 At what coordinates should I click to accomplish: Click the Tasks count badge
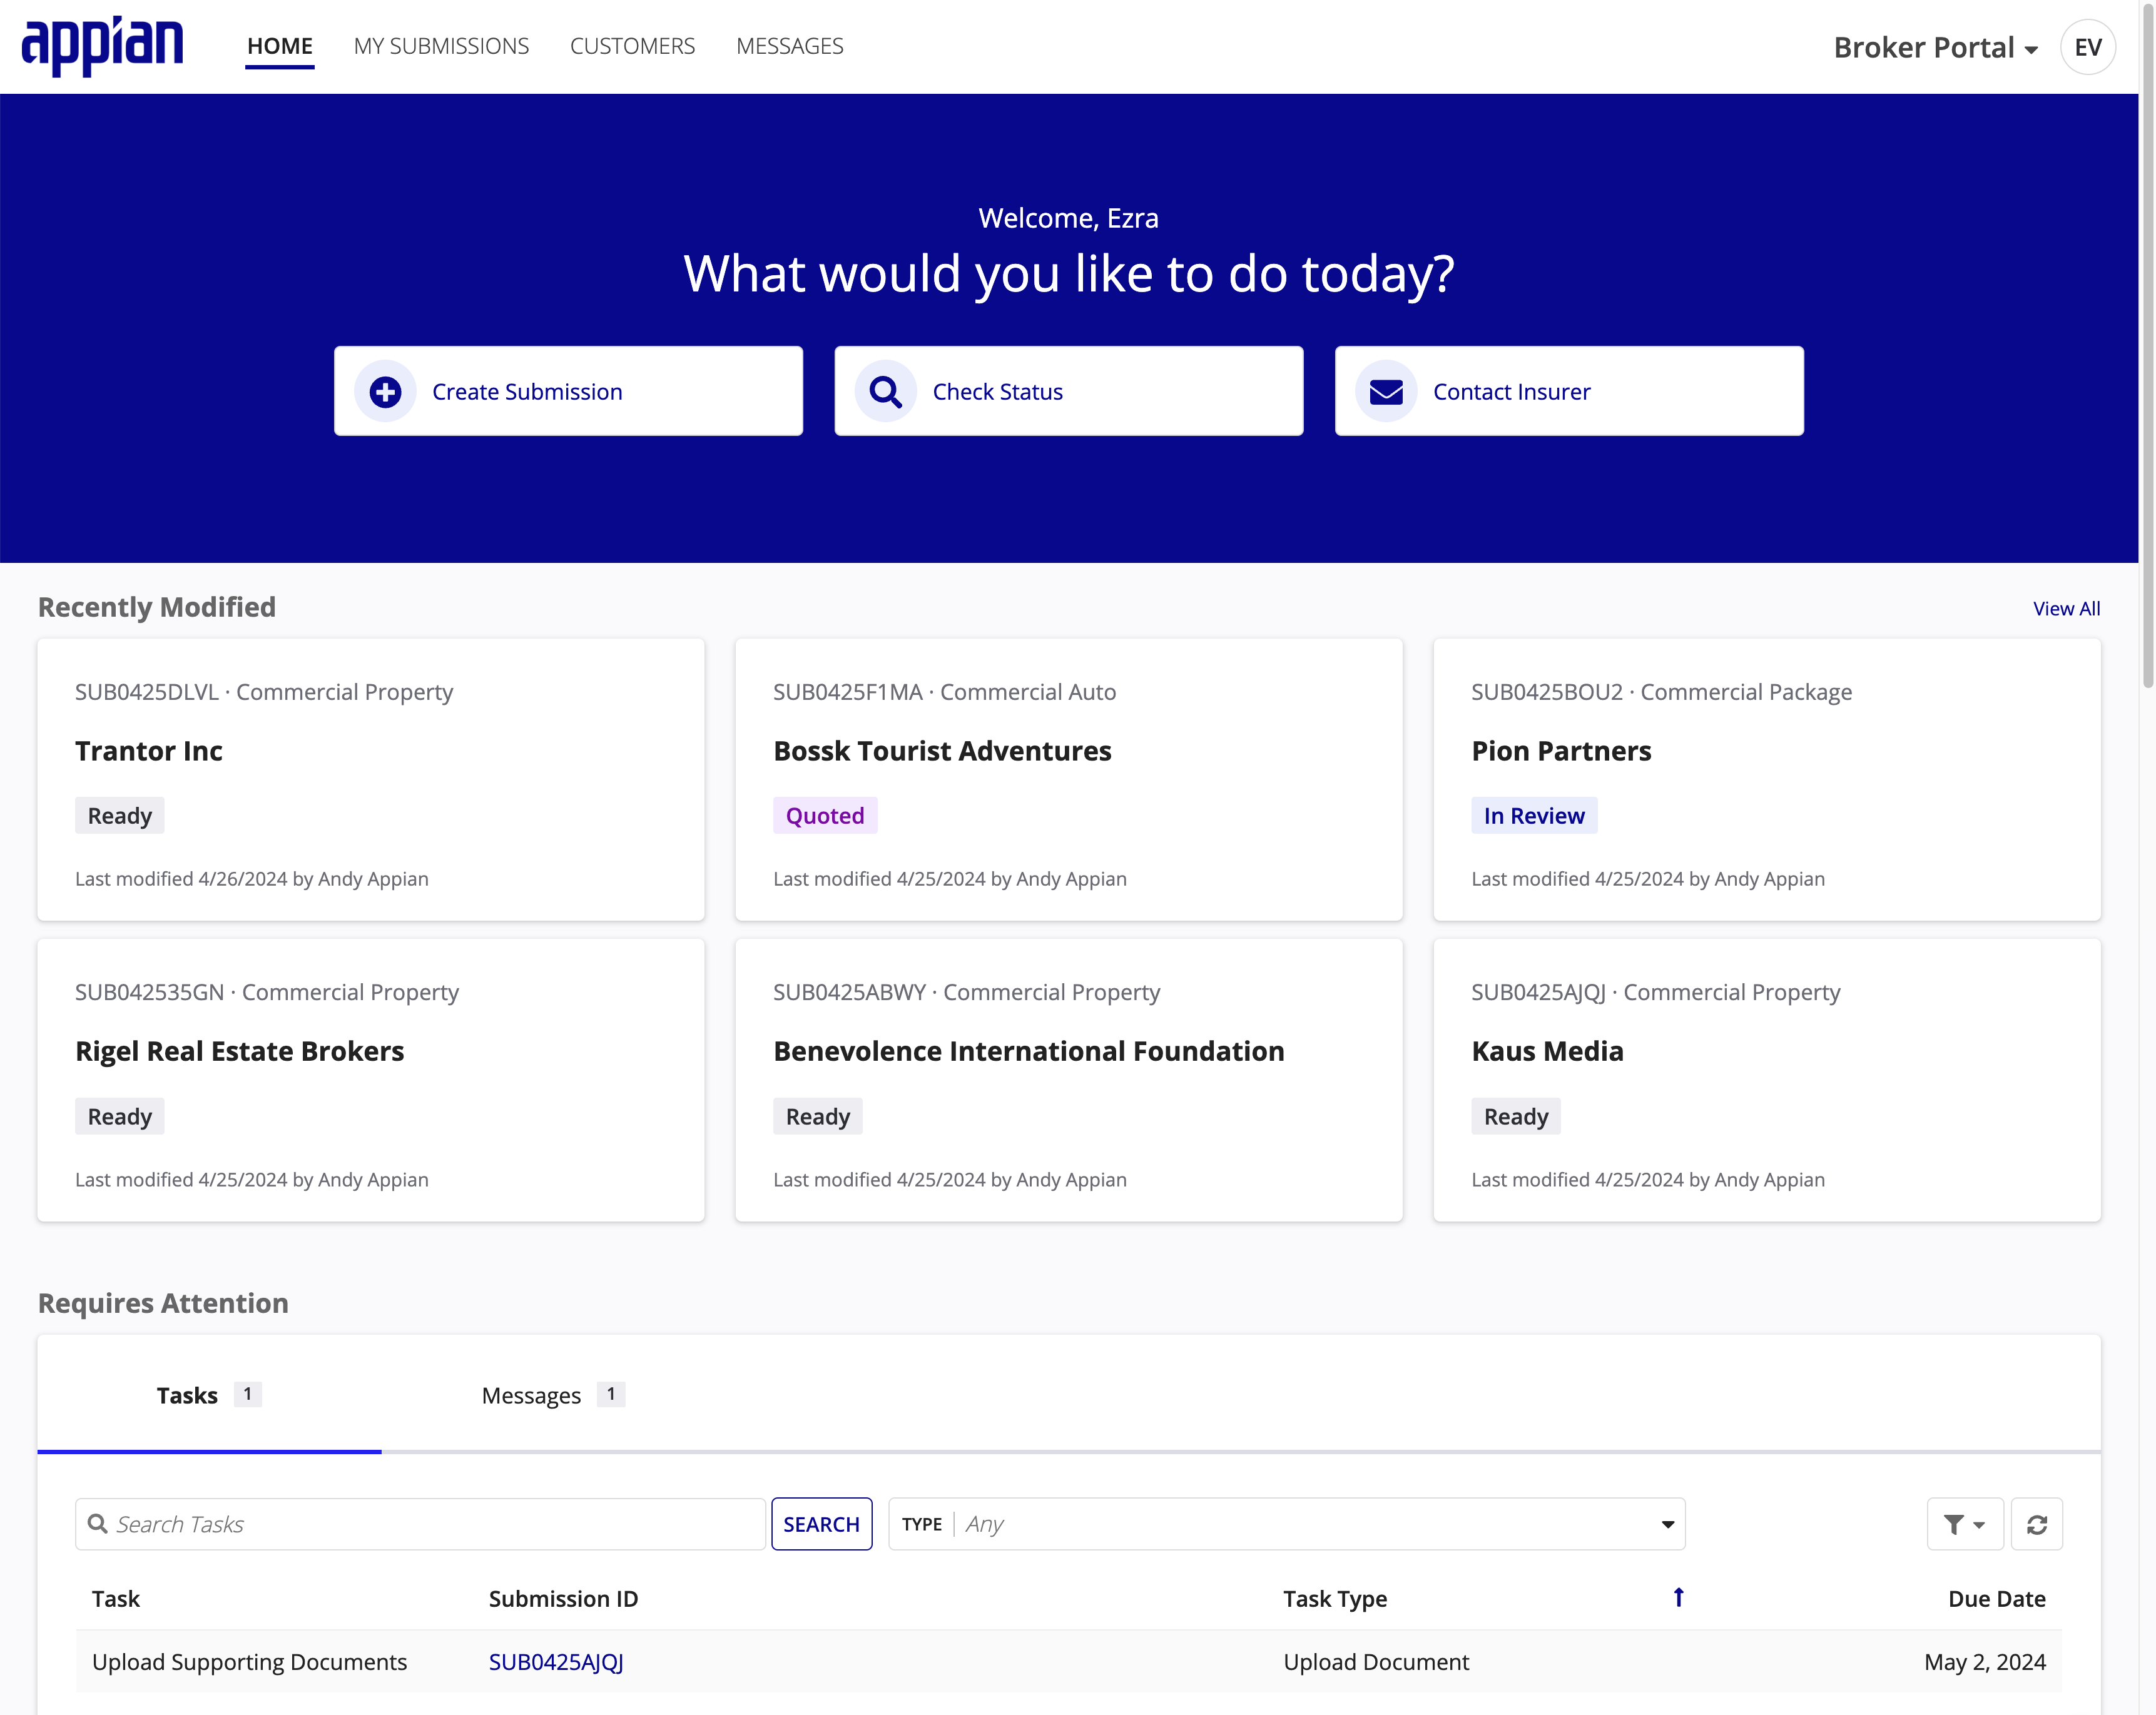click(248, 1394)
